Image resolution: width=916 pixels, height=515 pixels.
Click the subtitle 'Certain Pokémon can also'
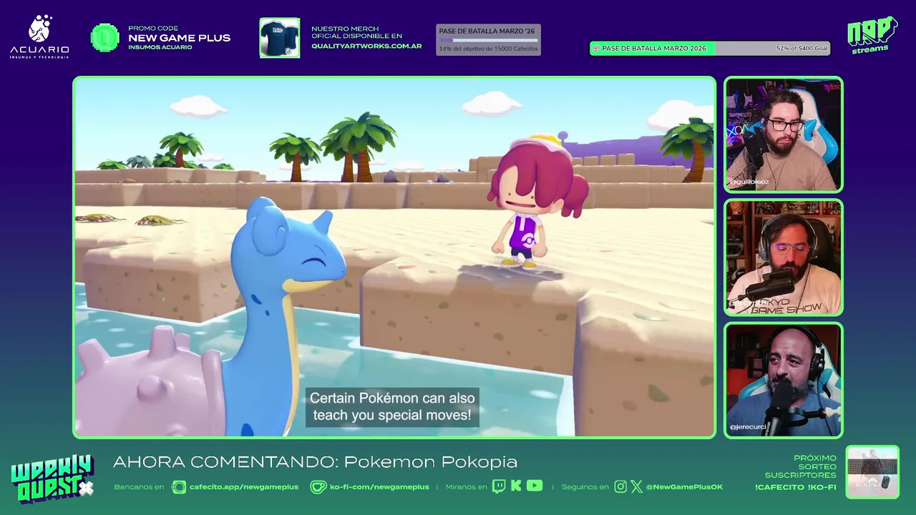click(x=392, y=398)
